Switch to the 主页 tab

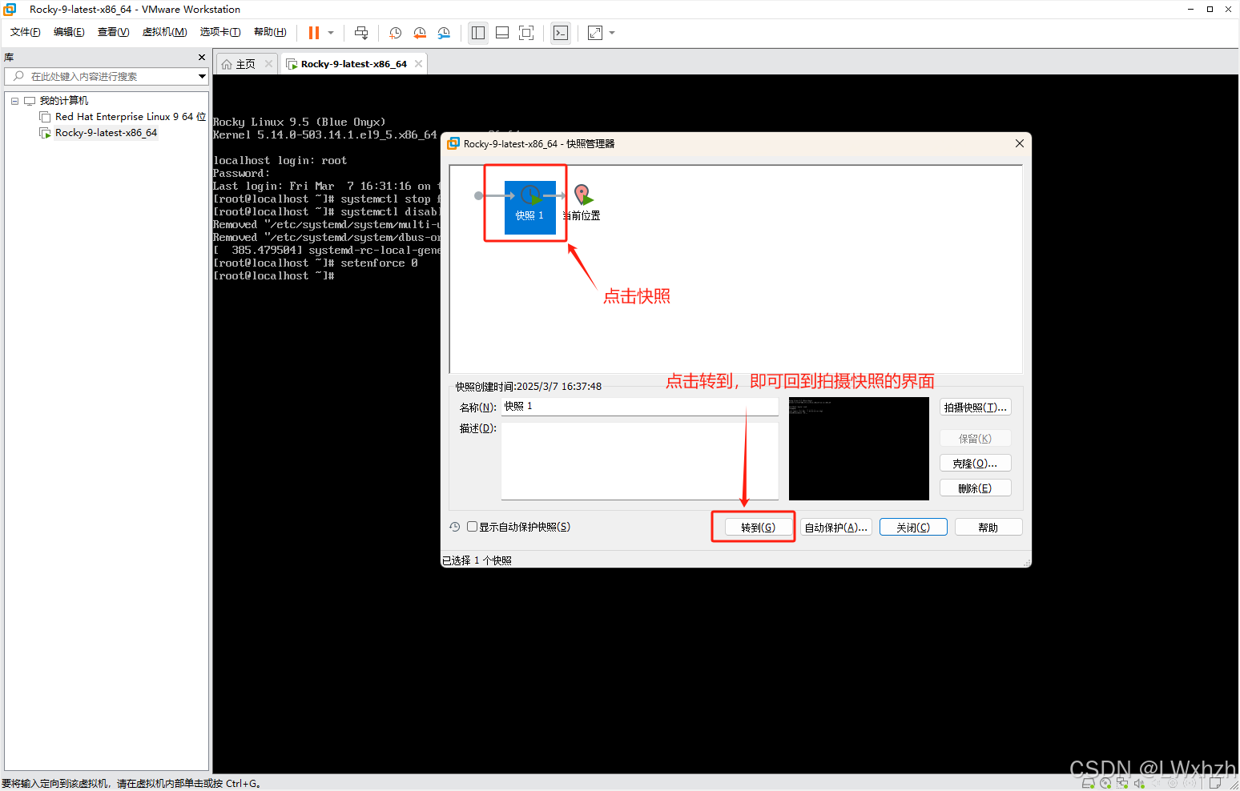click(x=245, y=64)
